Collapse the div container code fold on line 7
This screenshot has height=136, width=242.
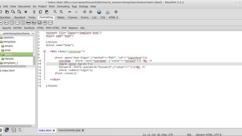point(45,51)
